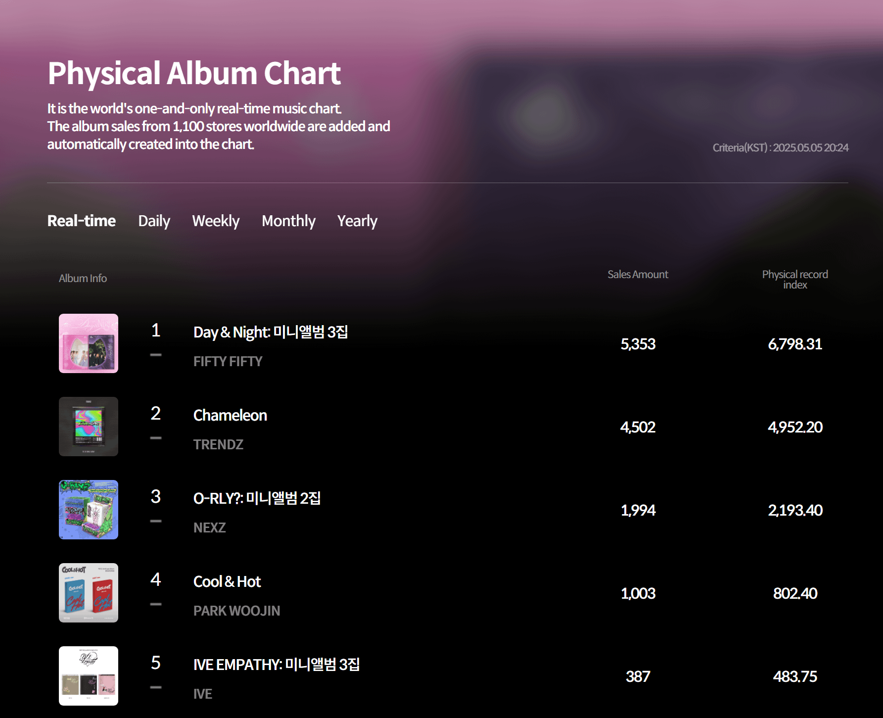Switch to the Daily chart tab
Viewport: 883px width, 718px height.
(x=154, y=221)
